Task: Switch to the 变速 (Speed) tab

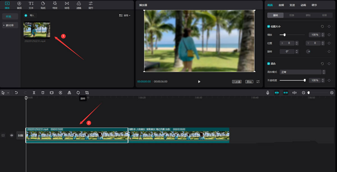Action: pyautogui.click(x=292, y=5)
